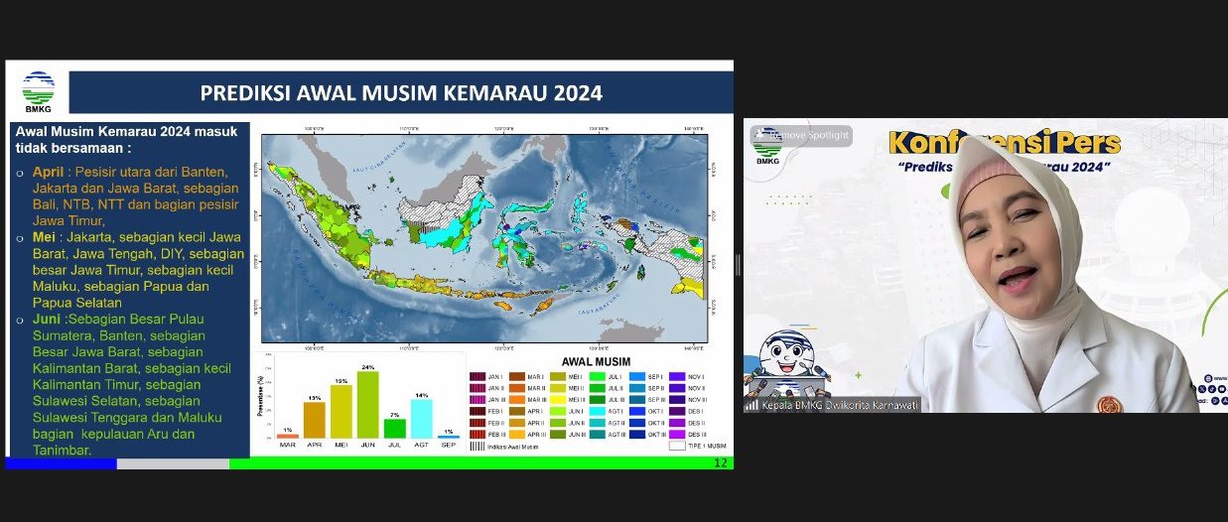The height and width of the screenshot is (522, 1228).
Task: Click the network signal bars icon
Action: point(751,406)
